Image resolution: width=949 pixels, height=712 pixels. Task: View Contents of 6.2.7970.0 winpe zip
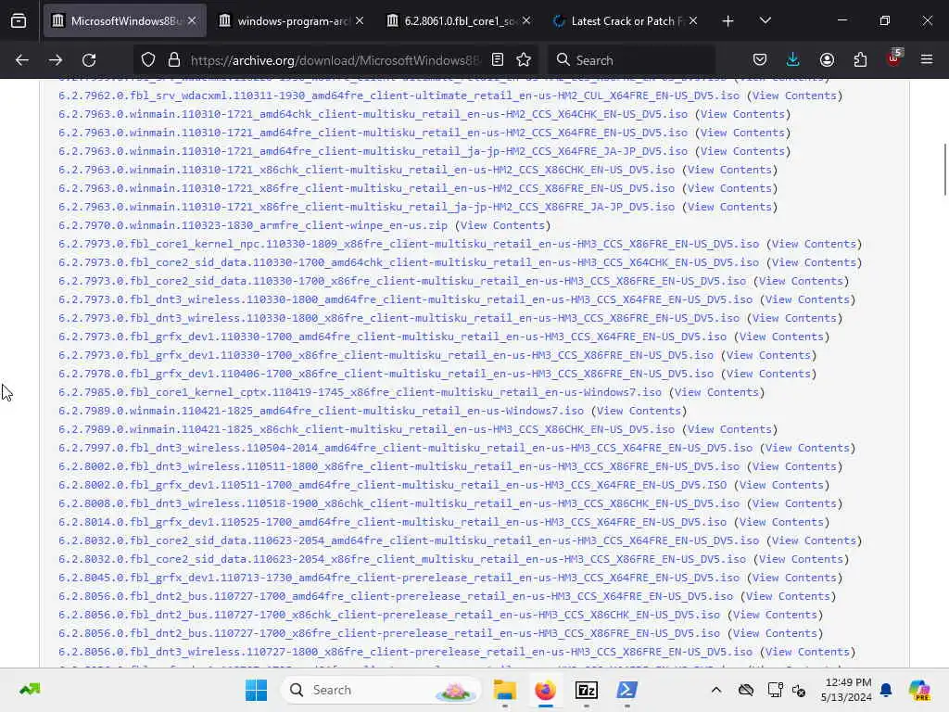coord(502,225)
